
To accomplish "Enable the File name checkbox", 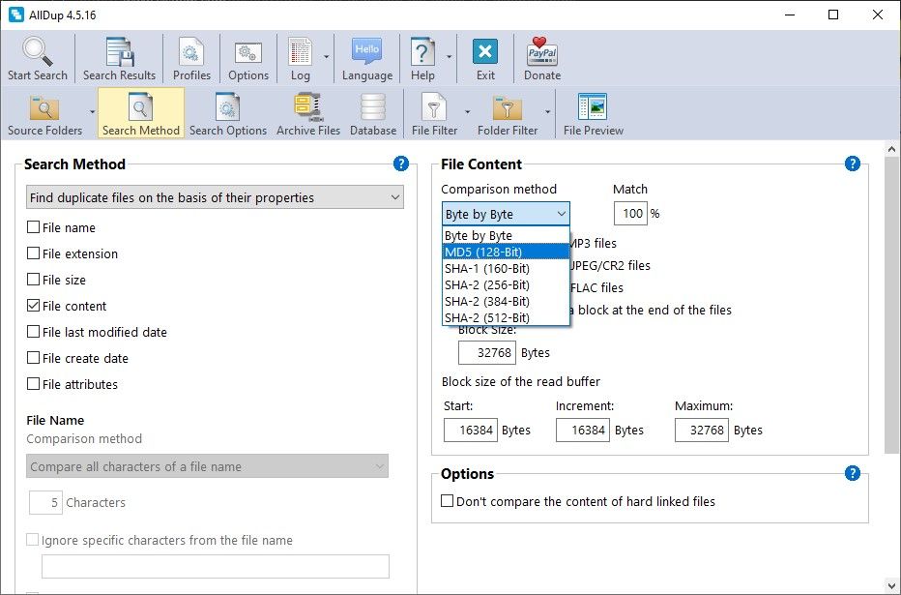I will tap(34, 228).
